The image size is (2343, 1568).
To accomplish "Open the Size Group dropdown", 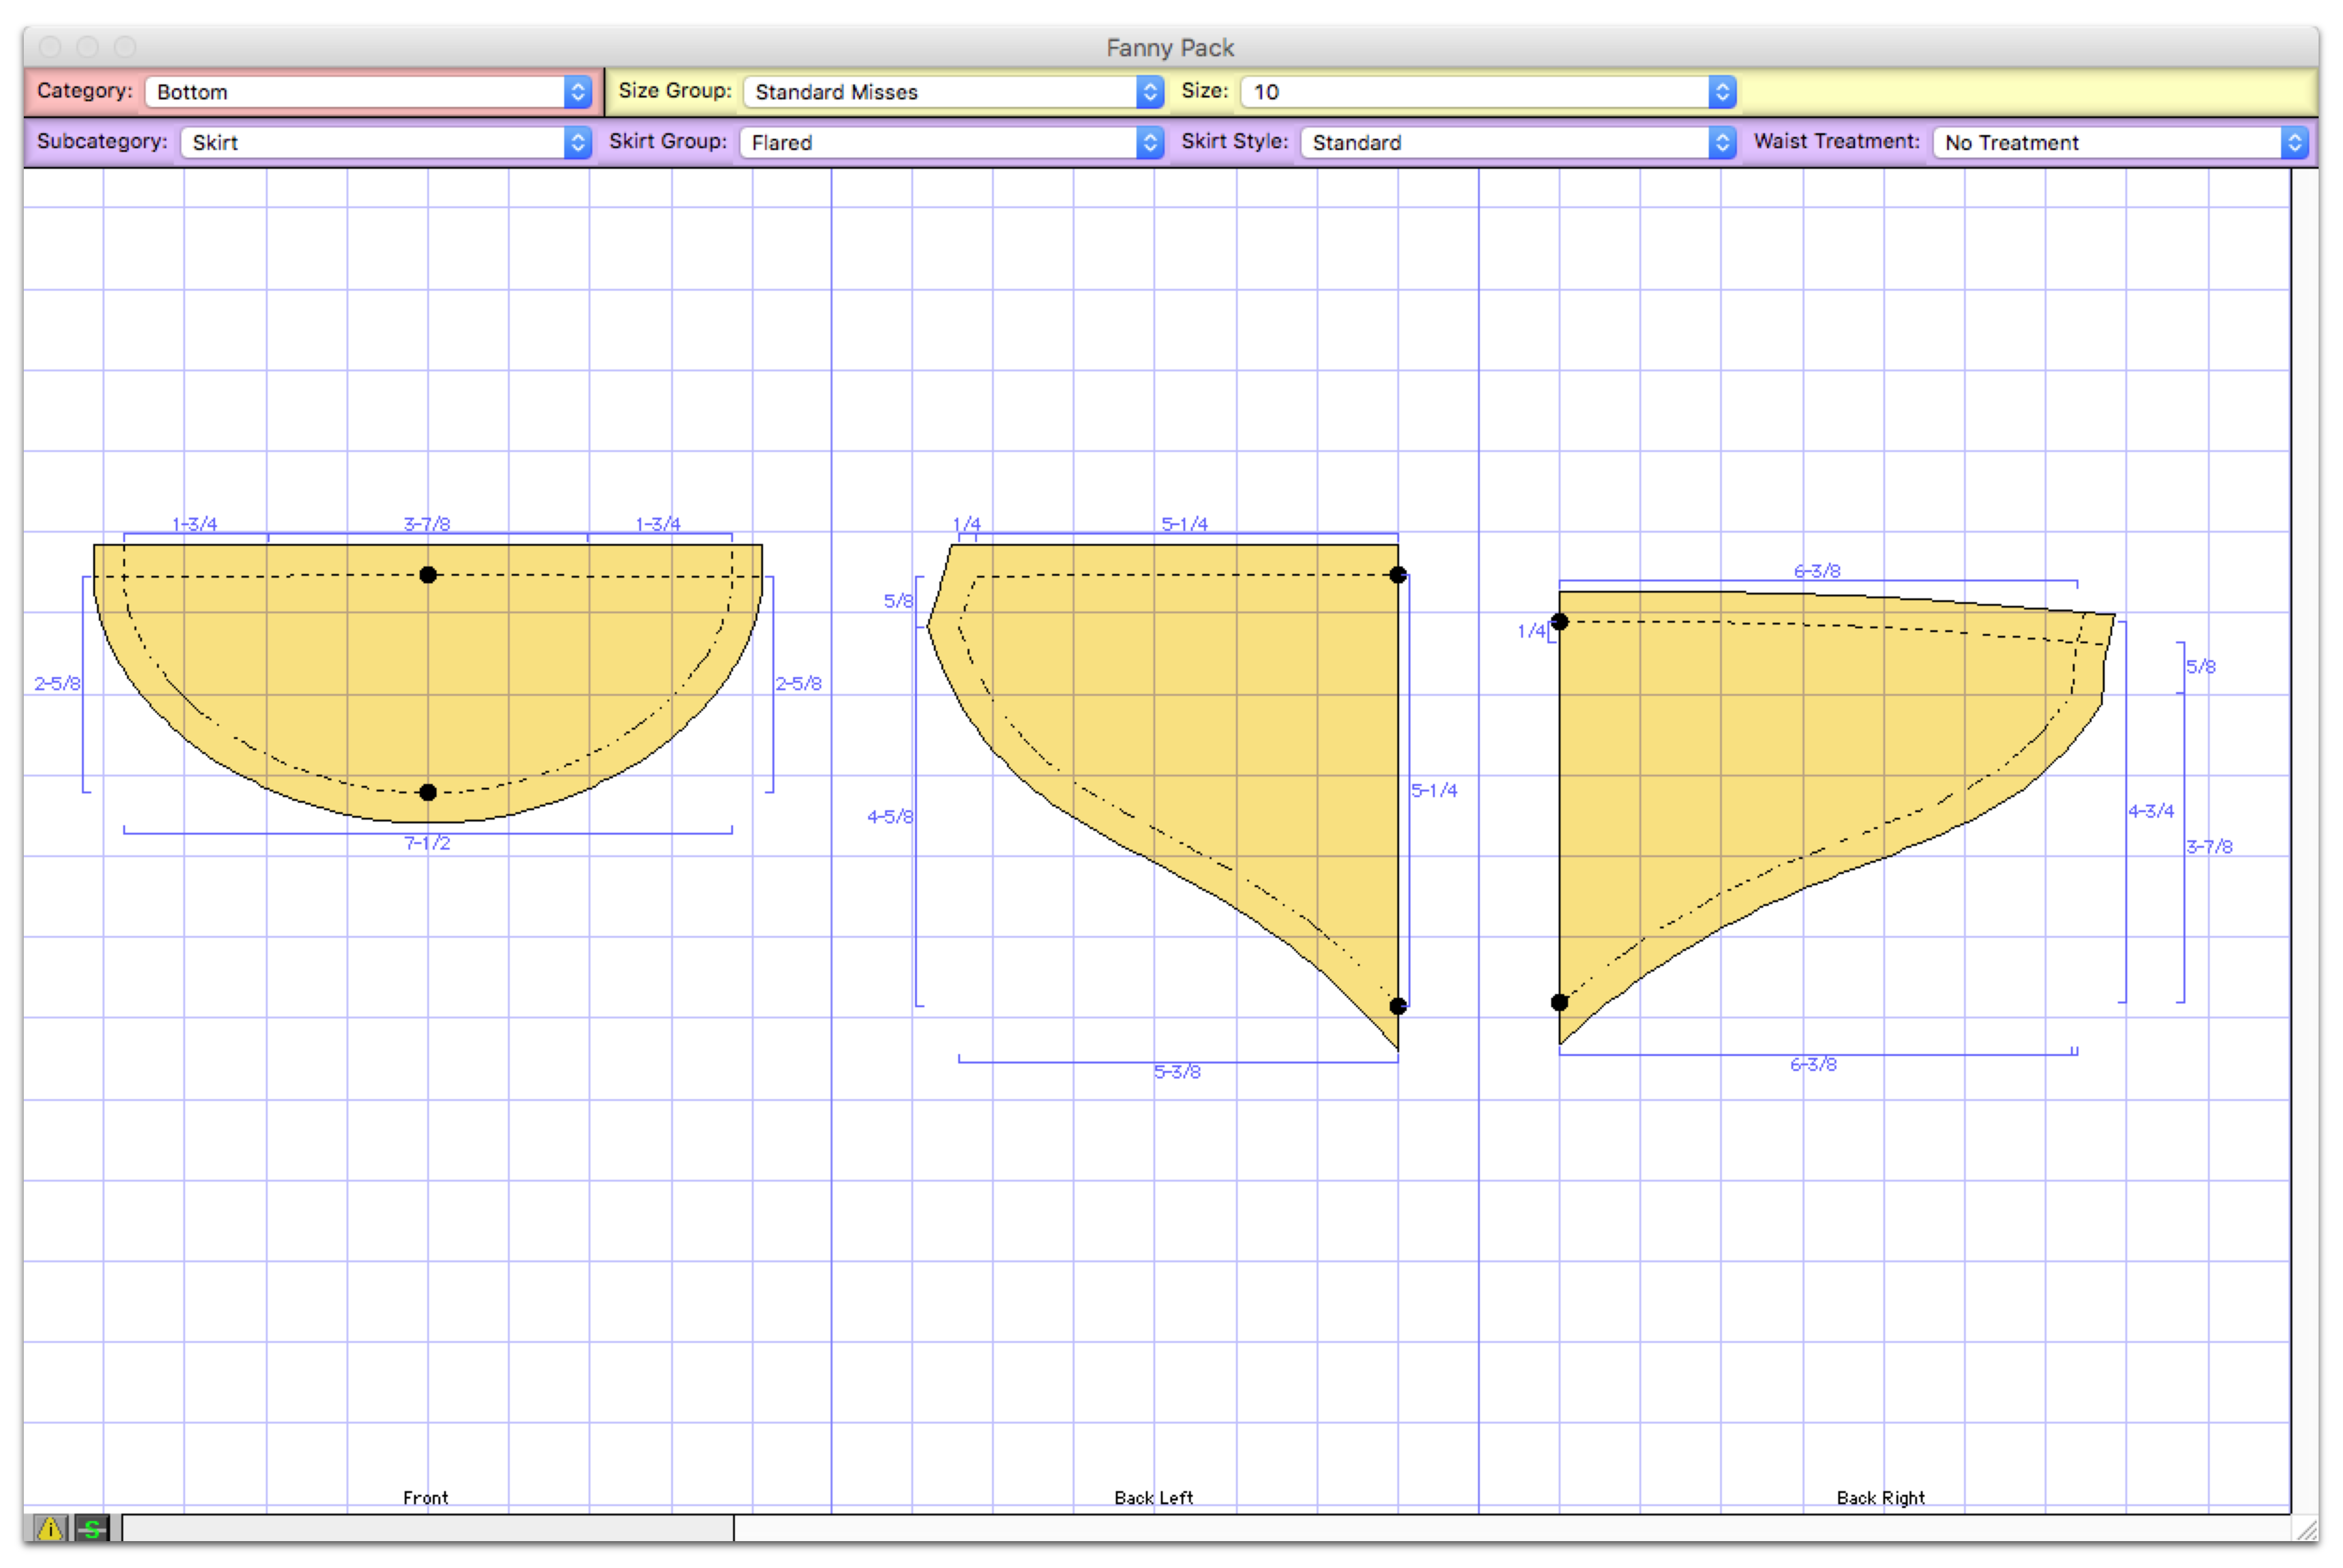I will coord(953,92).
